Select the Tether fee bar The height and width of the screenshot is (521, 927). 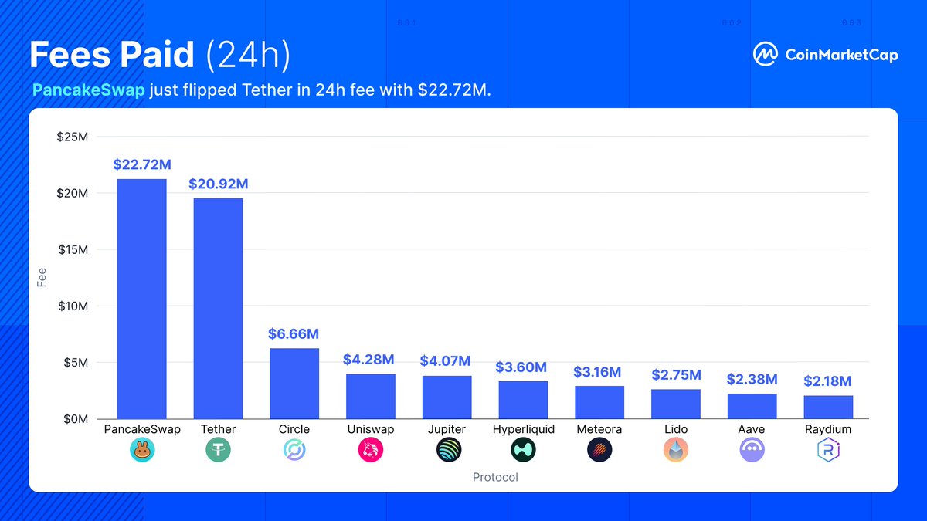[219, 309]
